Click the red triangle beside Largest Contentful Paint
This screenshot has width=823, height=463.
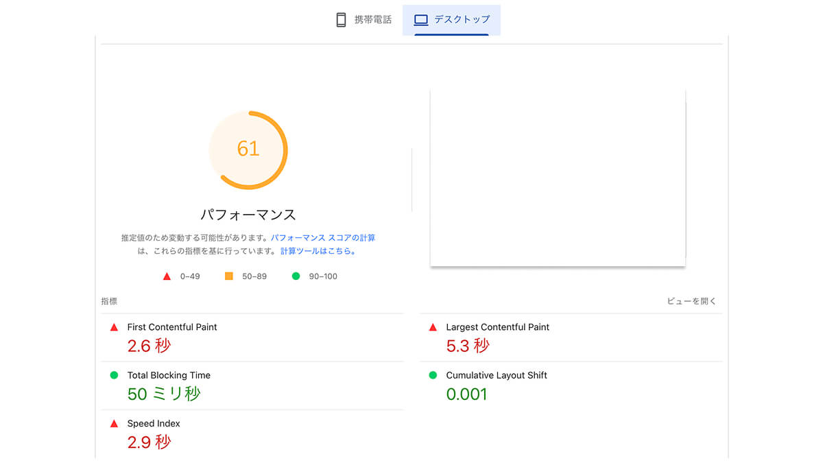click(433, 328)
